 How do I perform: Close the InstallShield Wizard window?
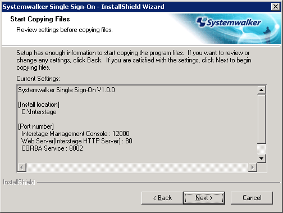pyautogui.click(x=276, y=7)
